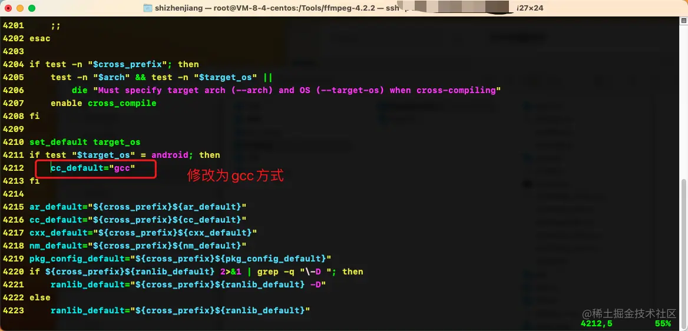Click the 2>&1 redirect on line 4220

point(231,272)
